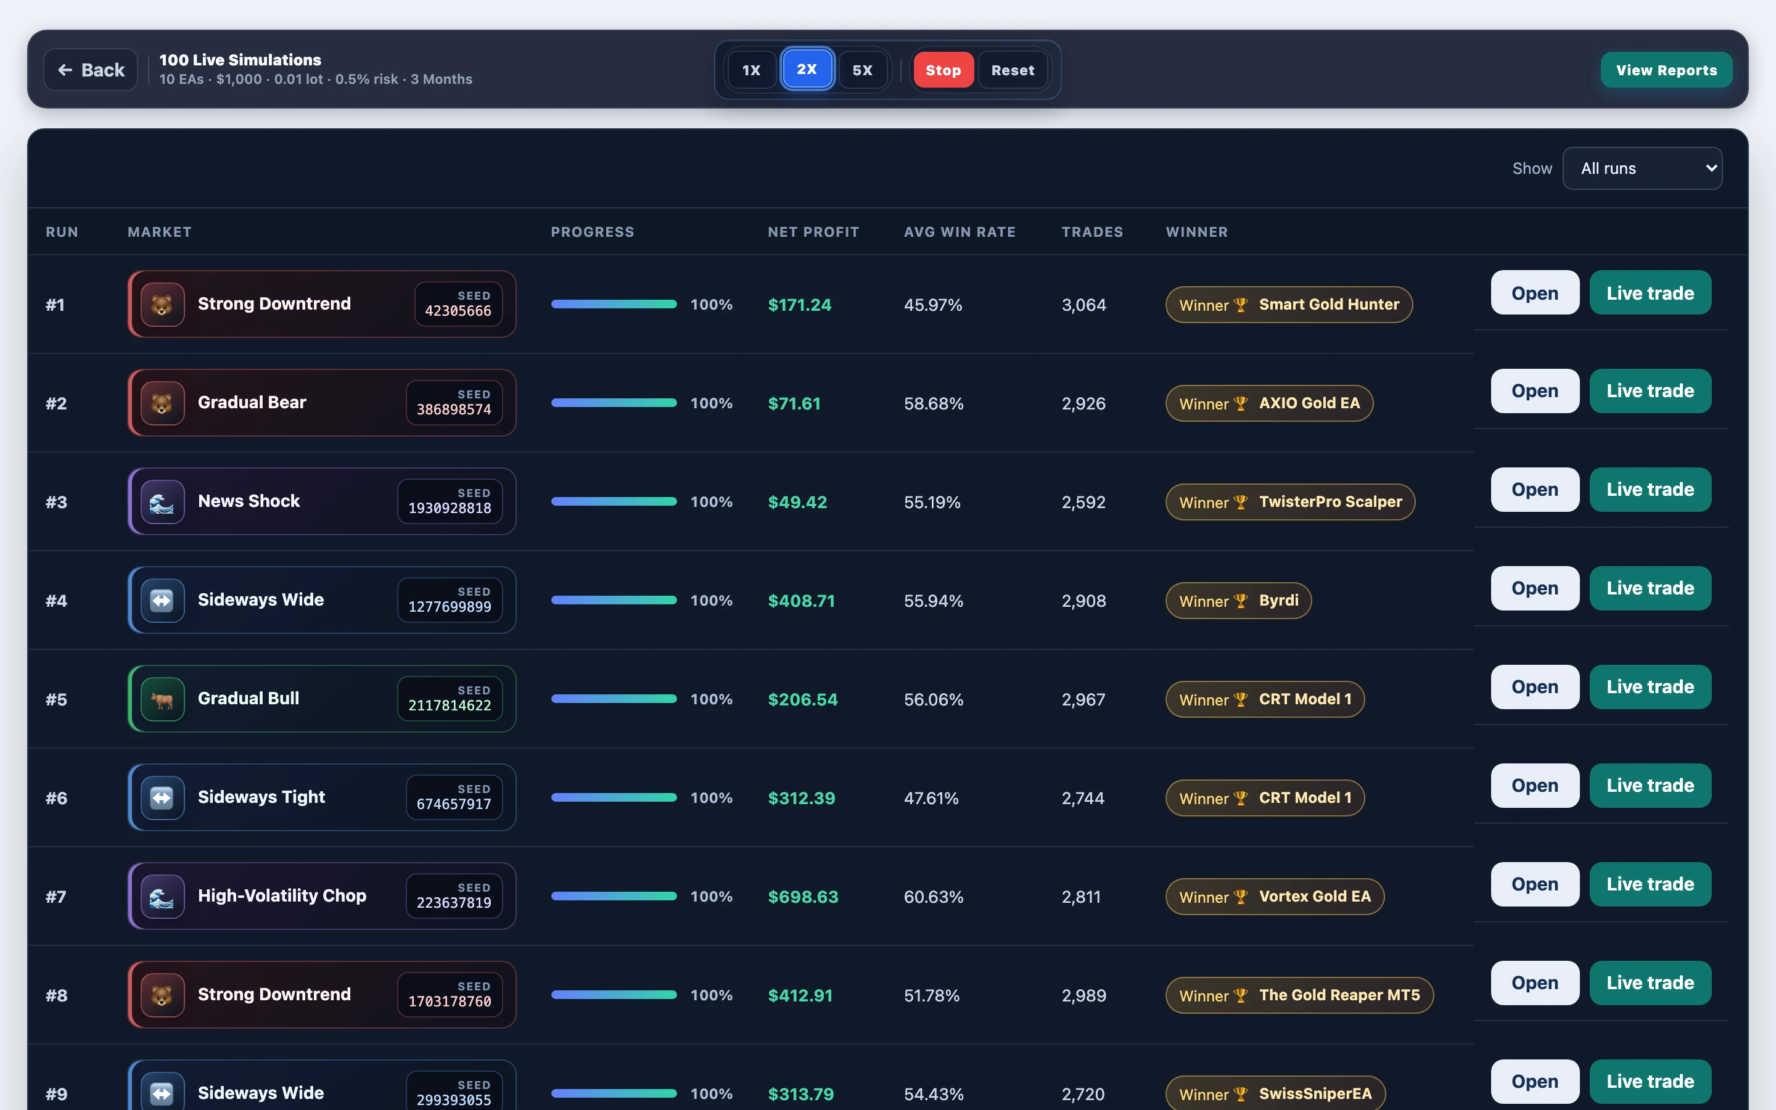Viewport: 1776px width, 1110px height.
Task: Open run #1 details
Action: pos(1534,293)
